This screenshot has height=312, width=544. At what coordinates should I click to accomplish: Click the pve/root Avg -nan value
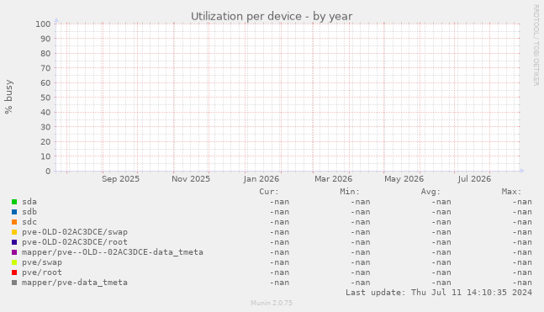(441, 272)
